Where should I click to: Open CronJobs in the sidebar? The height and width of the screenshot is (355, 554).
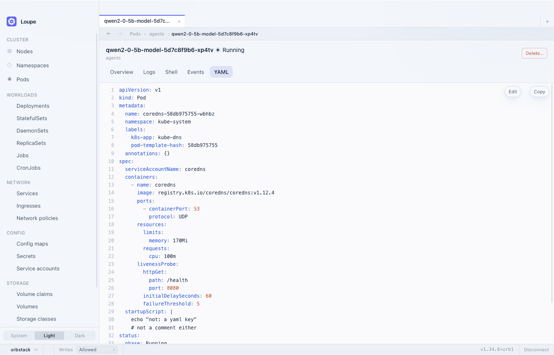pos(29,168)
